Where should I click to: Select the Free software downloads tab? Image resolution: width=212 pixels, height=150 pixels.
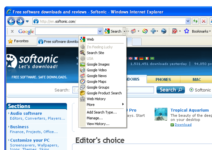pyautogui.click(x=58, y=42)
